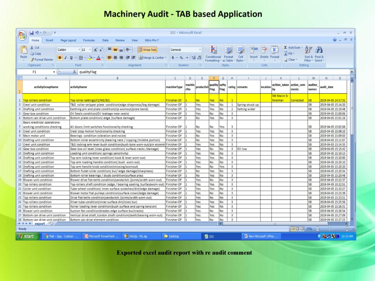This screenshot has width=375, height=281.
Task: Select column F header
Action: click(x=214, y=78)
